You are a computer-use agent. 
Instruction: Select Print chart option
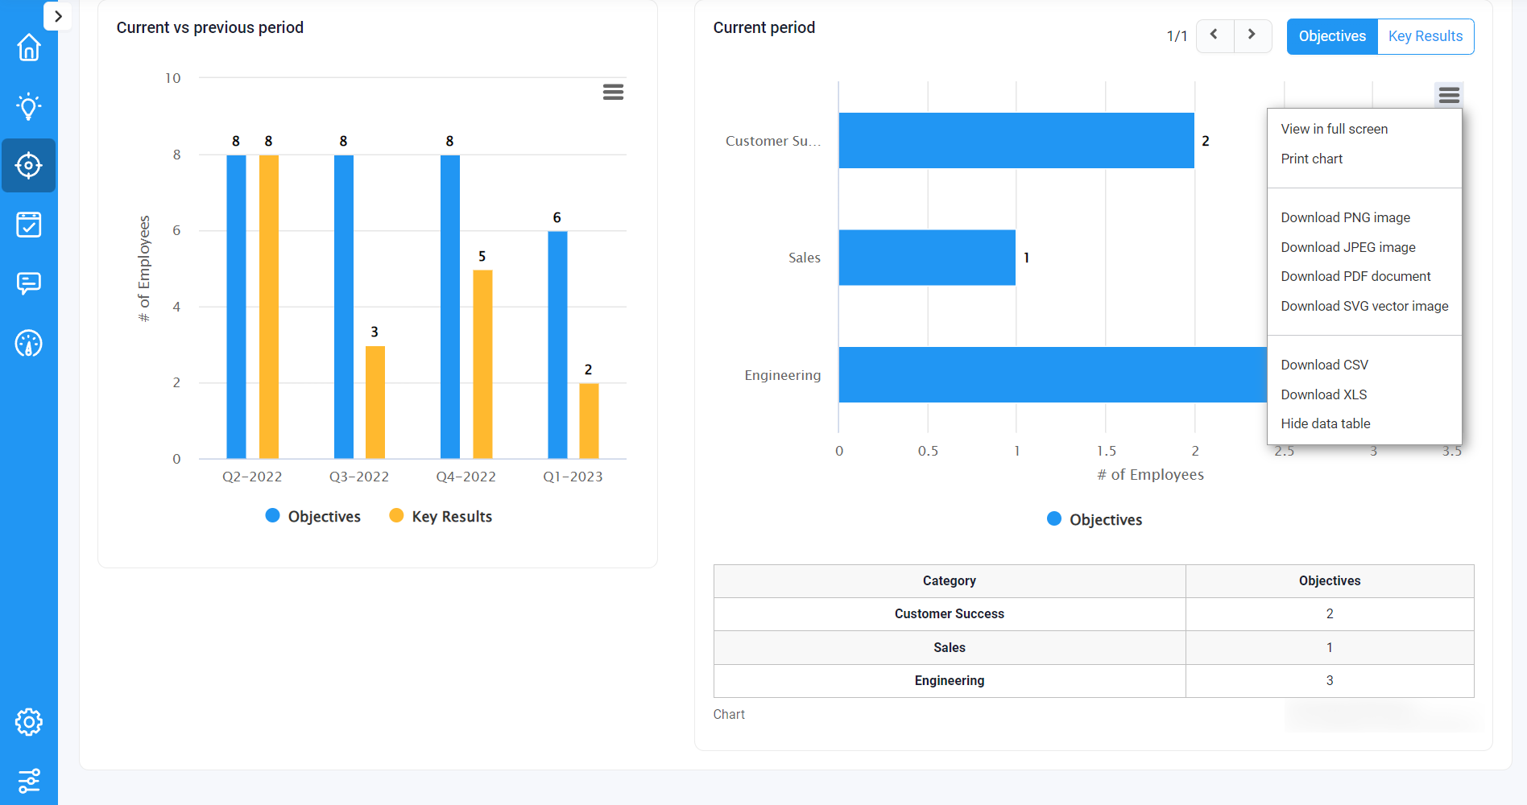[x=1312, y=159]
